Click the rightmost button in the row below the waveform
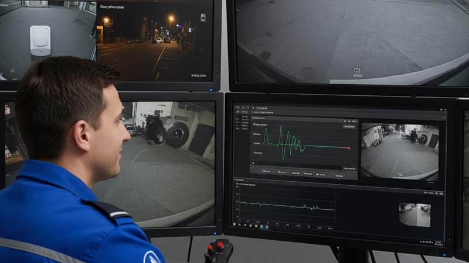 point(339,175)
